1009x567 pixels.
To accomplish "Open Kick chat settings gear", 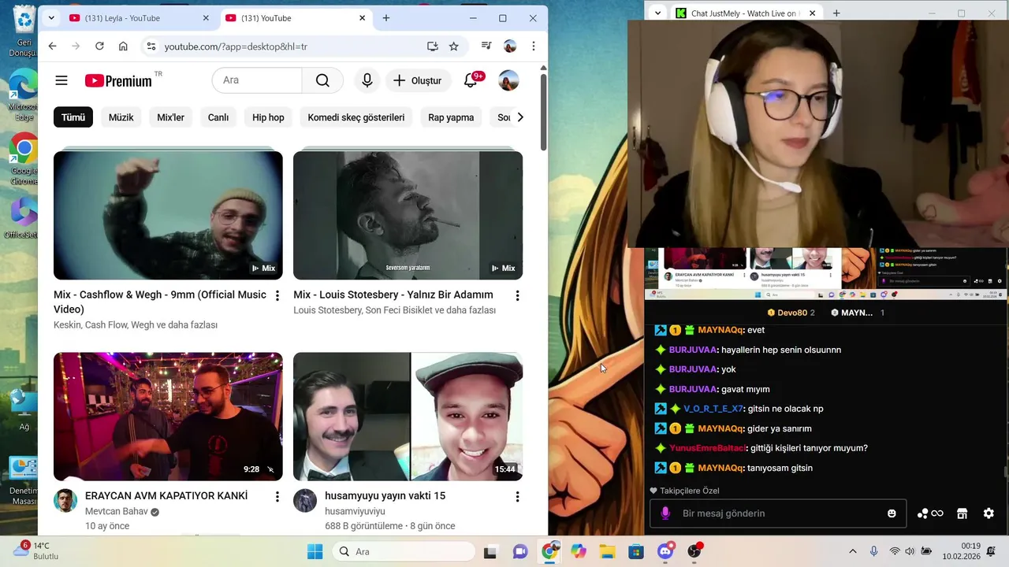I will coord(989,513).
